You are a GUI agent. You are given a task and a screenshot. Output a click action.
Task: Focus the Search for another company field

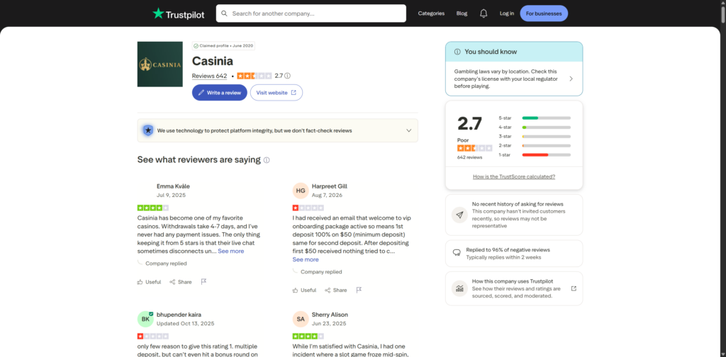point(311,13)
